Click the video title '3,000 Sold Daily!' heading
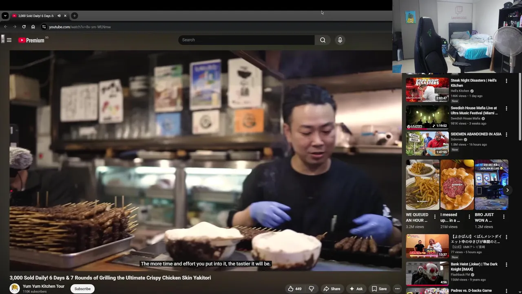This screenshot has width=522, height=294. click(x=110, y=278)
